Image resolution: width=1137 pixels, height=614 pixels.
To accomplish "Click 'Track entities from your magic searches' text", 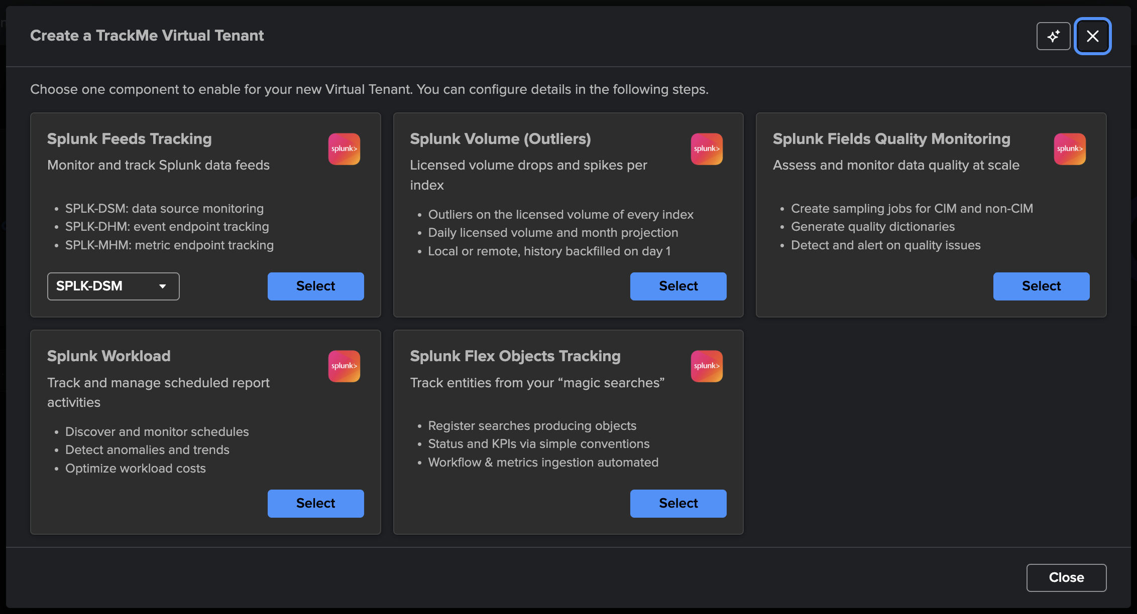I will [x=537, y=383].
